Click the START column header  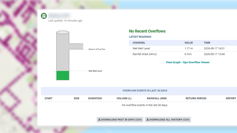[x=48, y=98]
